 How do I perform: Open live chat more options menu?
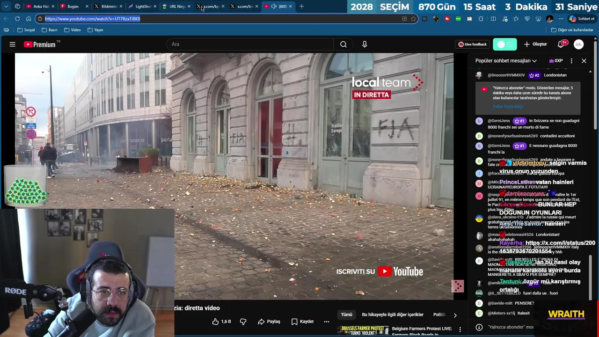pos(571,61)
